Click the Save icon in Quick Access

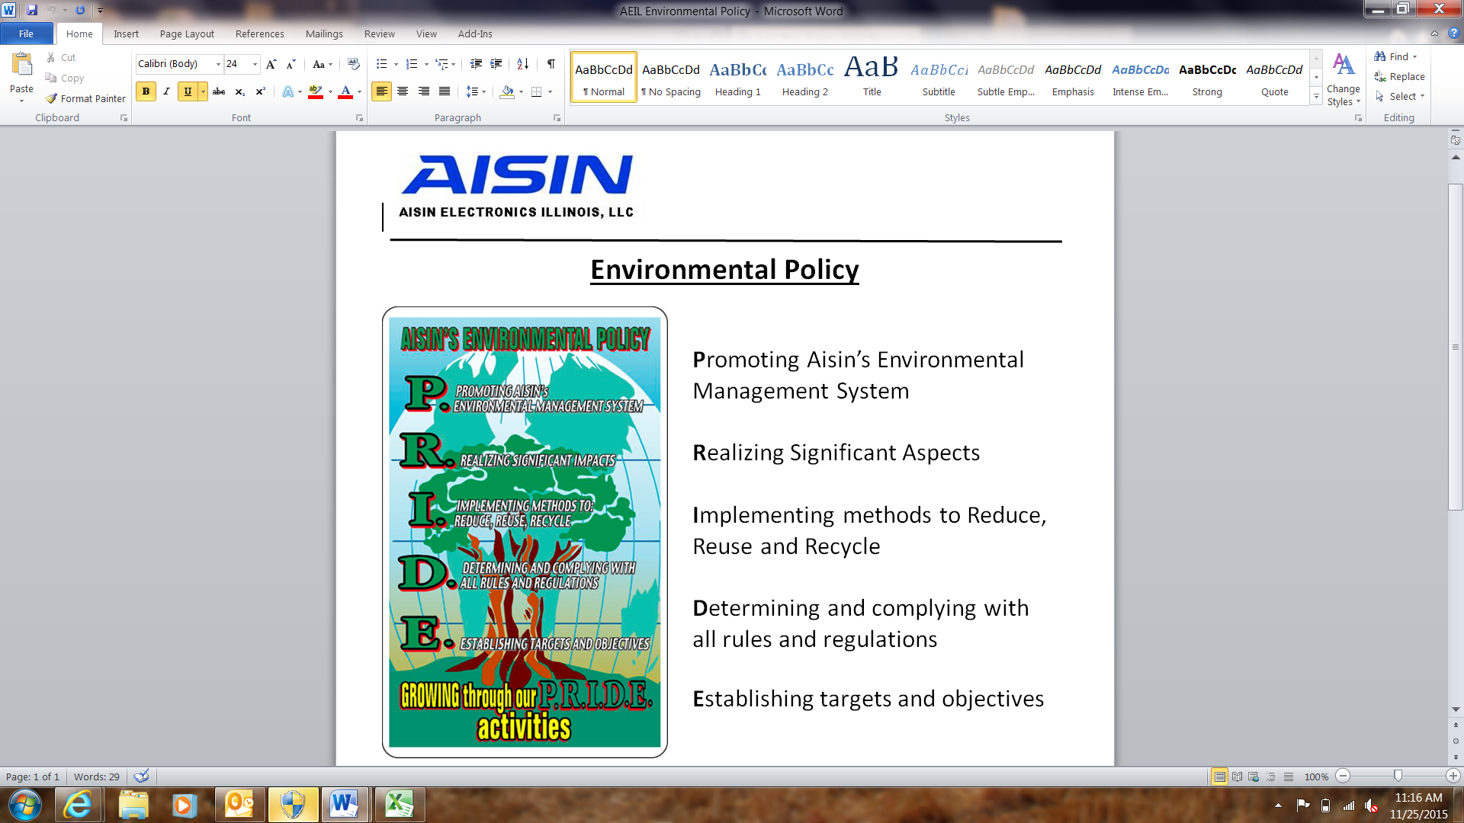coord(31,11)
